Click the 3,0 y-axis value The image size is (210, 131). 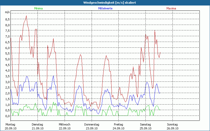coord(8,82)
